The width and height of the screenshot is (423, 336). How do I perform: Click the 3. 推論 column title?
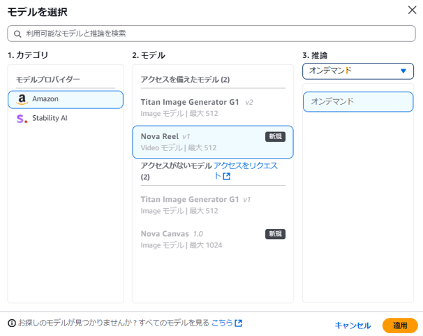[x=315, y=55]
